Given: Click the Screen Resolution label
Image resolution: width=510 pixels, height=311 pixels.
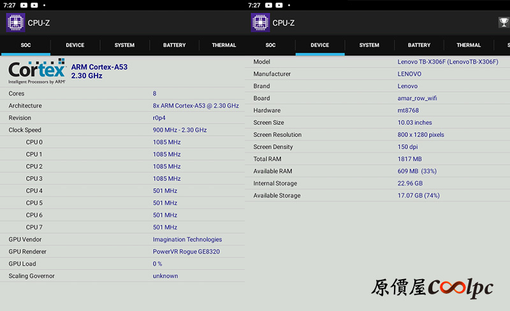Looking at the screenshot, I should coord(277,134).
